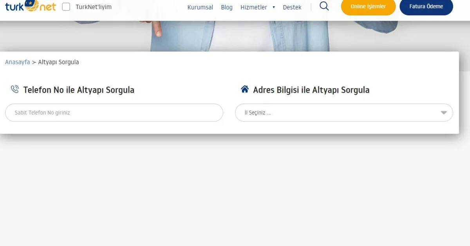
Task: Click the Altyapı Sorgula breadcrumb text
Action: (58, 62)
